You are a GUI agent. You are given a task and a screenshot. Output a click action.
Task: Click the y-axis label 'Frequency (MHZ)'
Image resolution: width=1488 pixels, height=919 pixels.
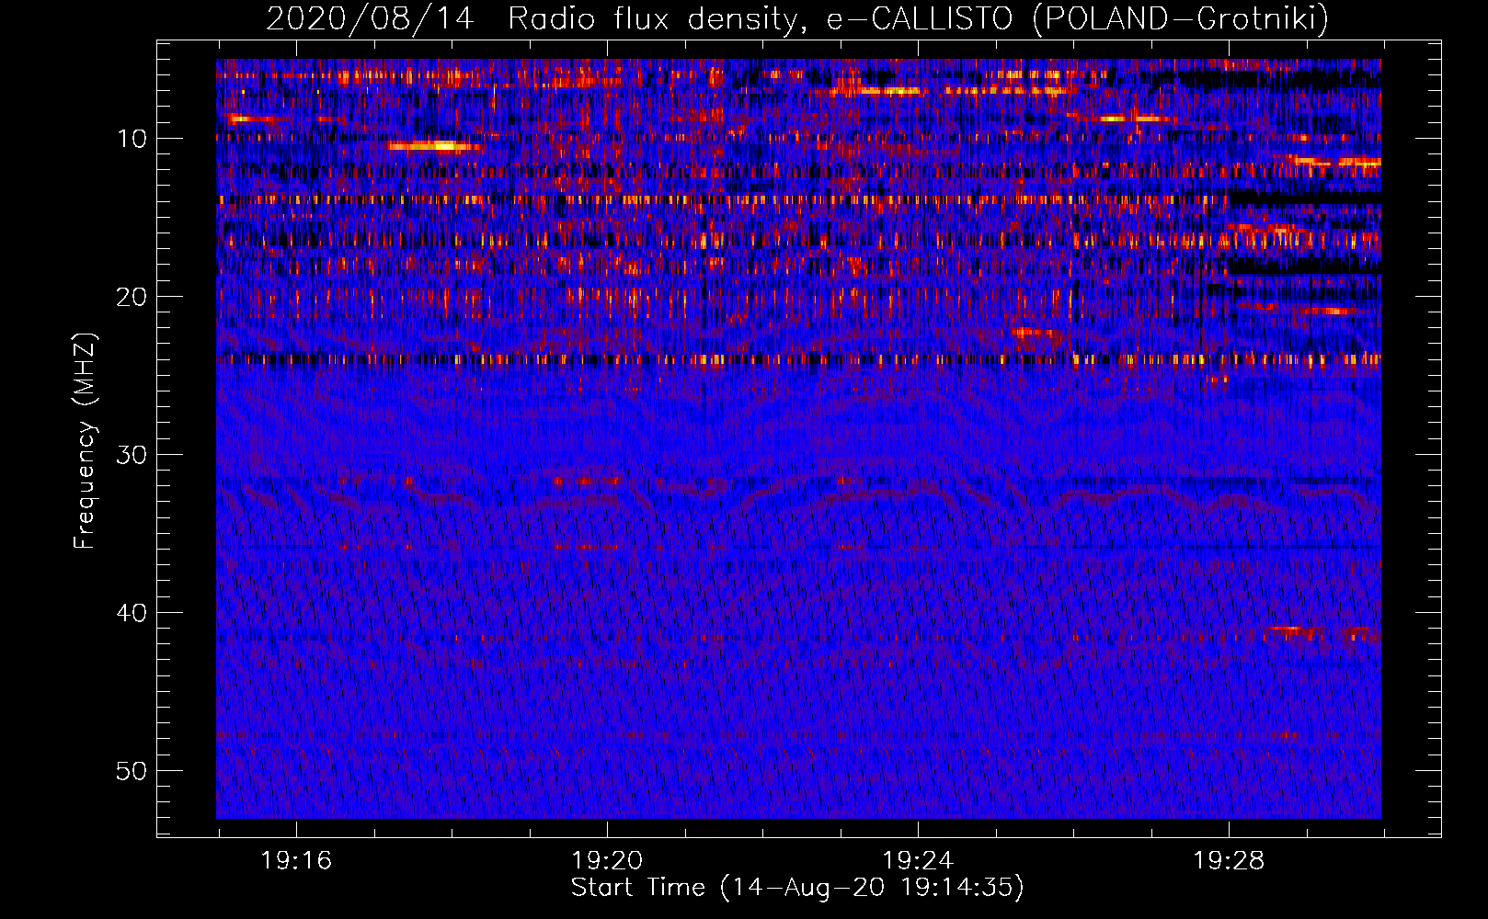tap(85, 441)
